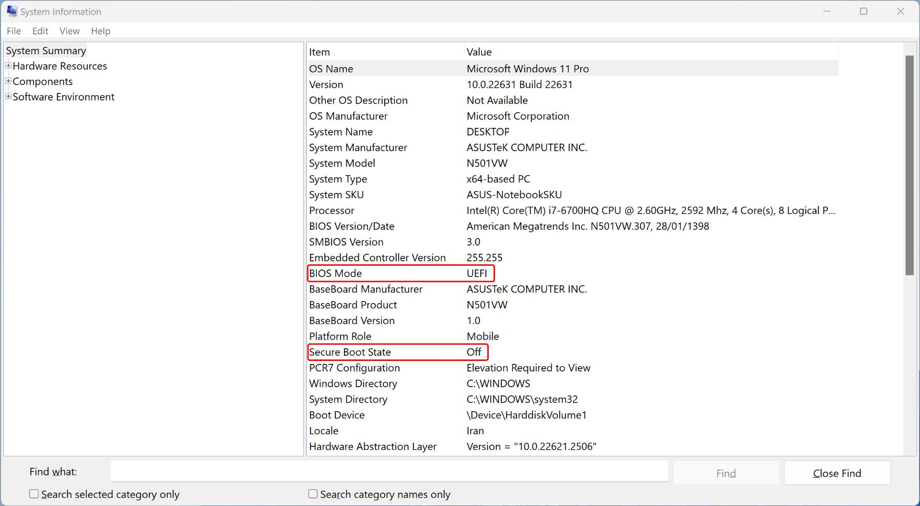Click the Item column header
The height and width of the screenshot is (506, 920).
click(x=320, y=52)
